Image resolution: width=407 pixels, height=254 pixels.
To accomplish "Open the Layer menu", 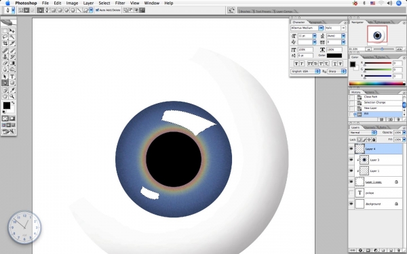I will [88, 3].
